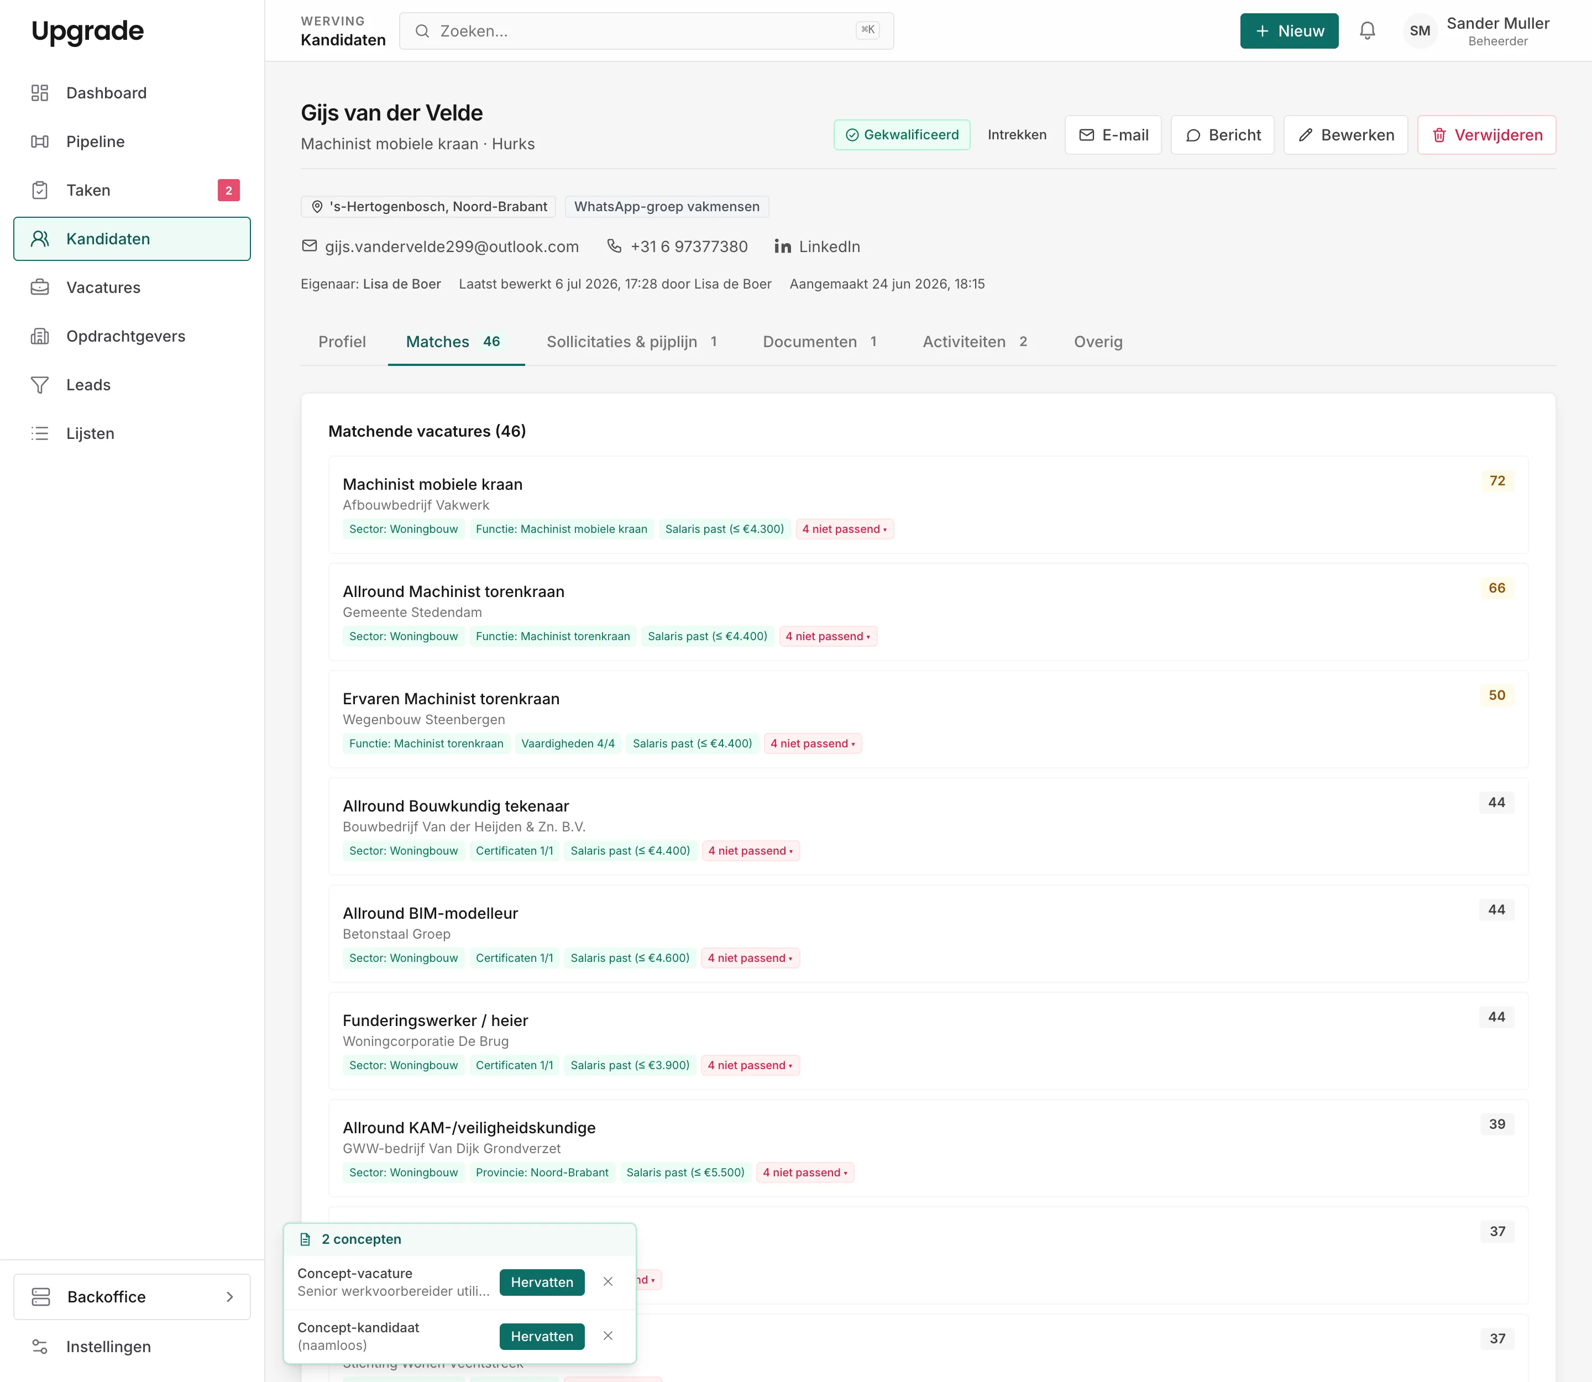Click the phone number +31 6 97377380

(677, 247)
